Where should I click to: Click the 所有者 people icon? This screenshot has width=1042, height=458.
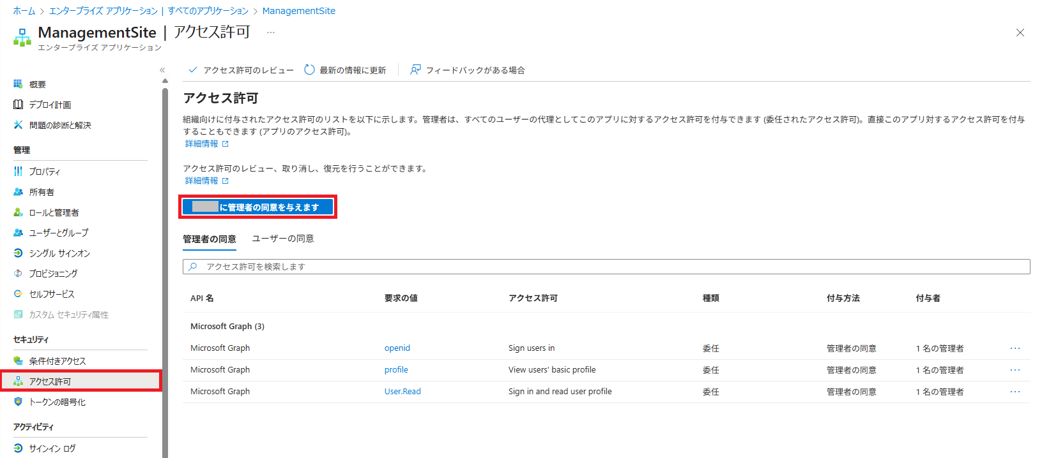18,192
